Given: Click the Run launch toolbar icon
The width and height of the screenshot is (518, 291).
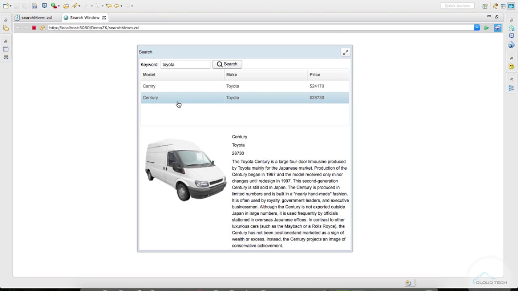Looking at the screenshot, I should pyautogui.click(x=53, y=6).
